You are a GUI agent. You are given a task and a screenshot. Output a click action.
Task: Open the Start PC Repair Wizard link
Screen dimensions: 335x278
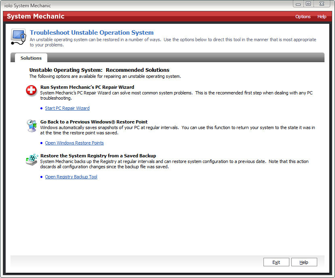pos(67,108)
